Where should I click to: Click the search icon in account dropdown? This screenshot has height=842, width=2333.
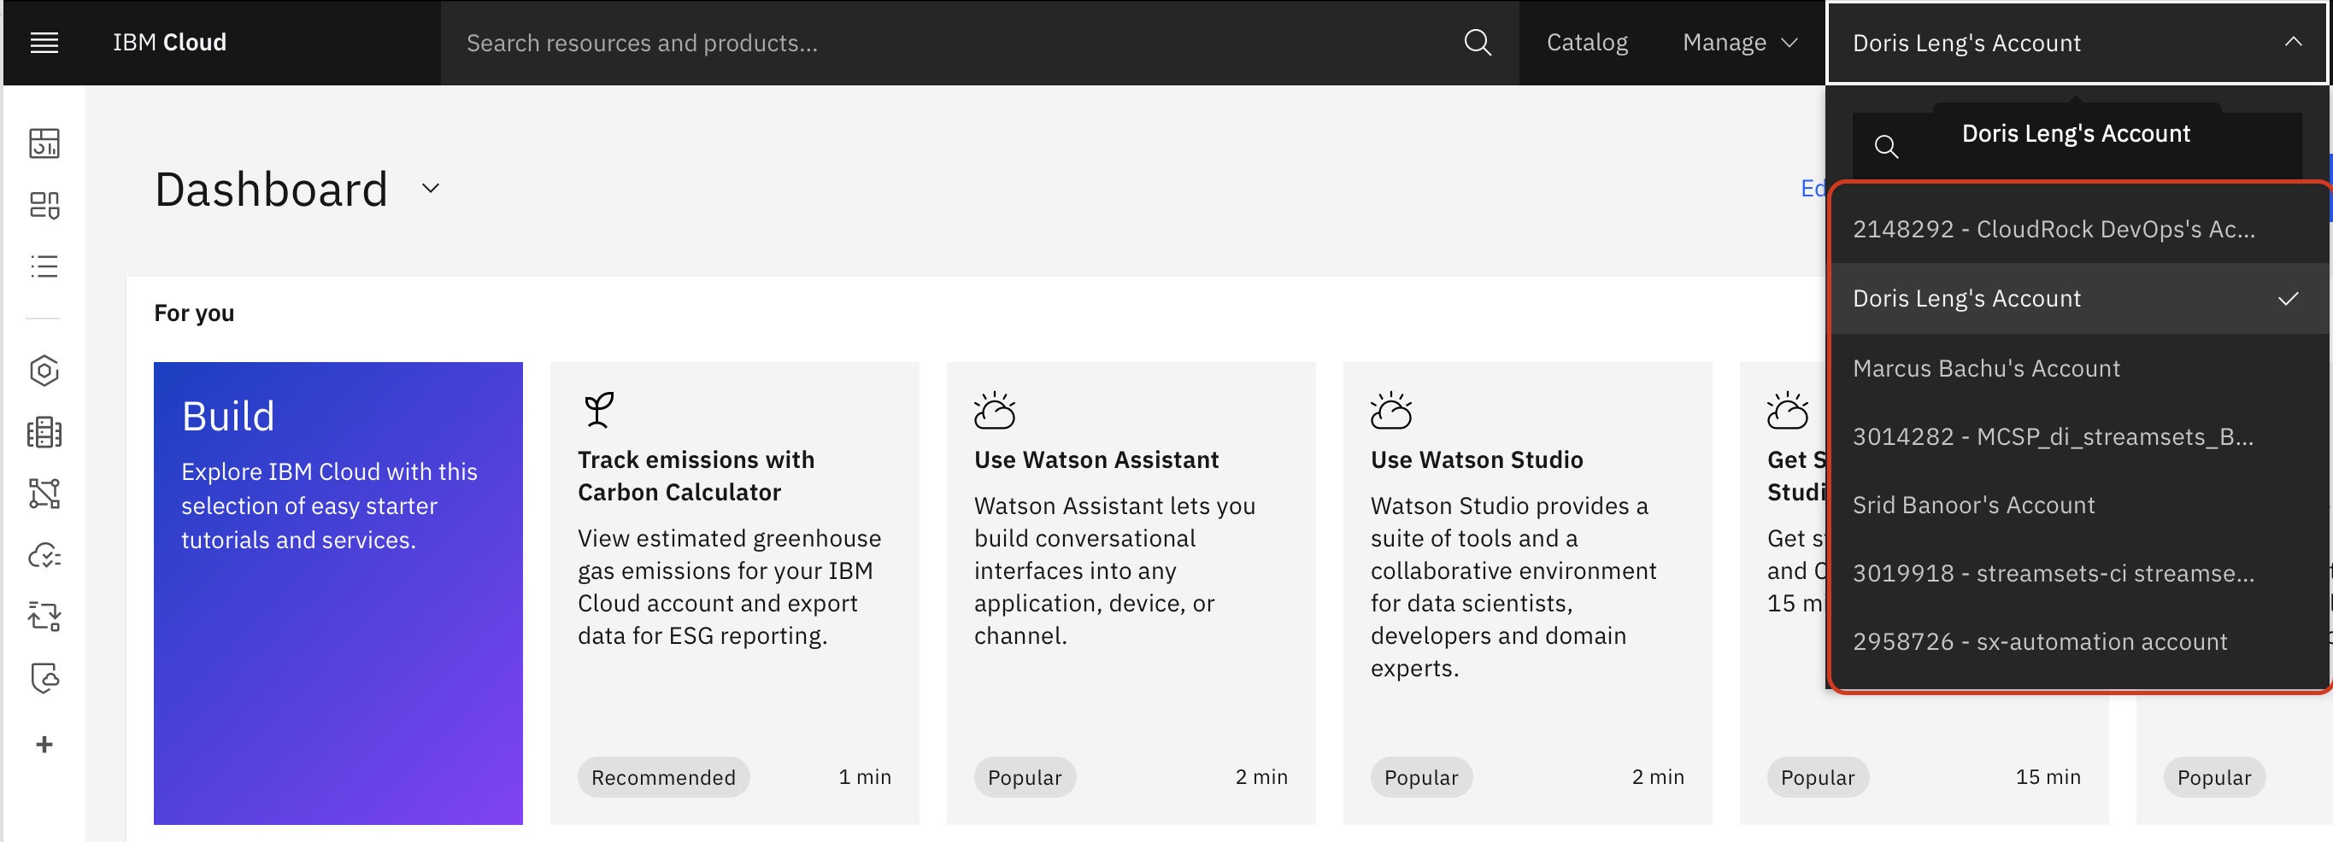click(x=1887, y=146)
